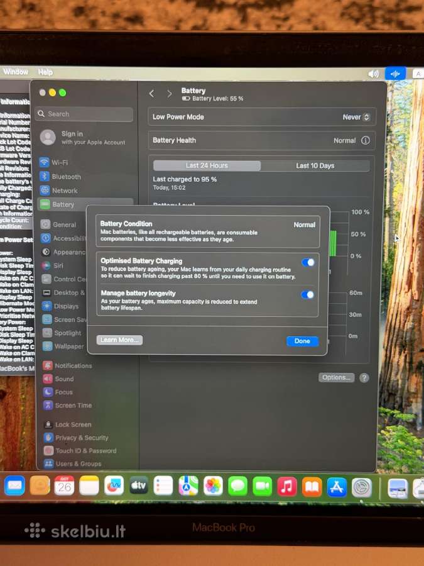The height and width of the screenshot is (566, 424).
Task: Open Displays icon in the sidebar
Action: (x=47, y=306)
